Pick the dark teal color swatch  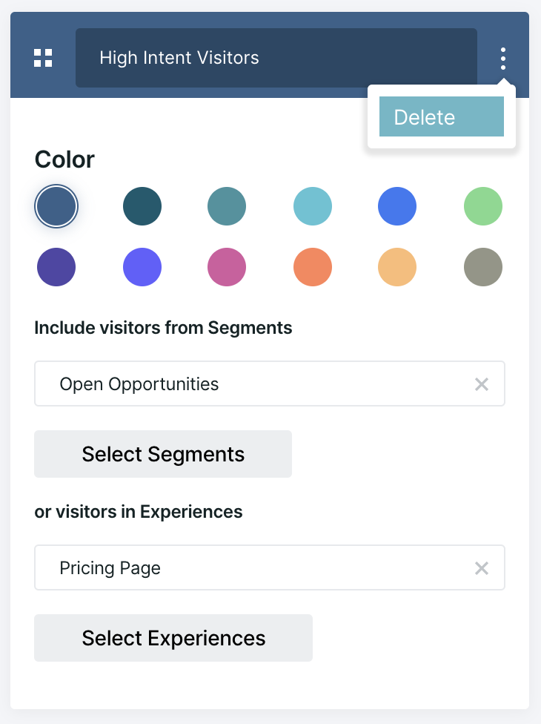point(142,206)
